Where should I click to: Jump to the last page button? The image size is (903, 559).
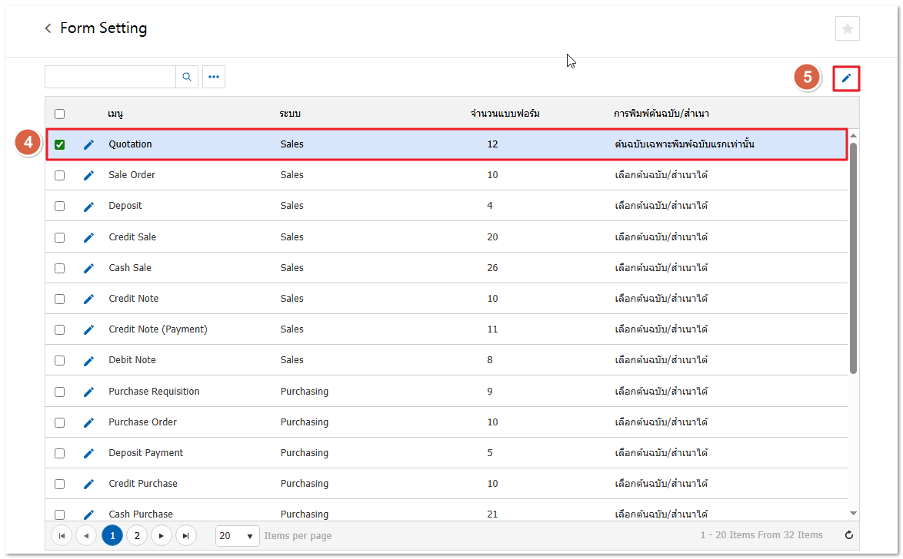pyautogui.click(x=185, y=535)
